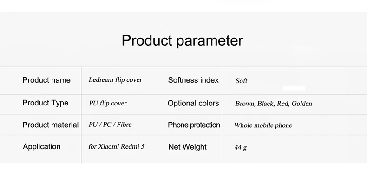This screenshot has height=171, width=367.
Task: Click Whole mobile phone value
Action: tap(263, 125)
